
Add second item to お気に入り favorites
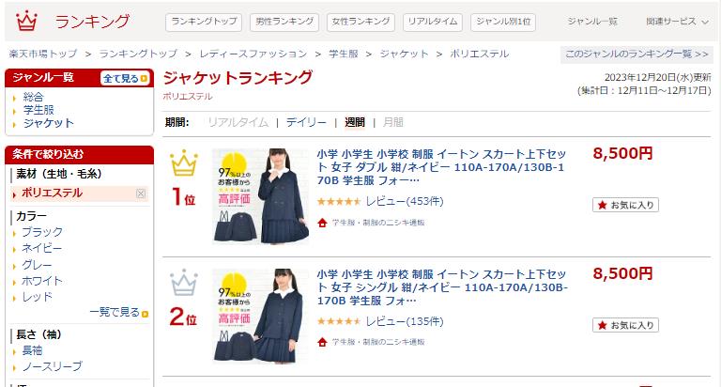(625, 325)
